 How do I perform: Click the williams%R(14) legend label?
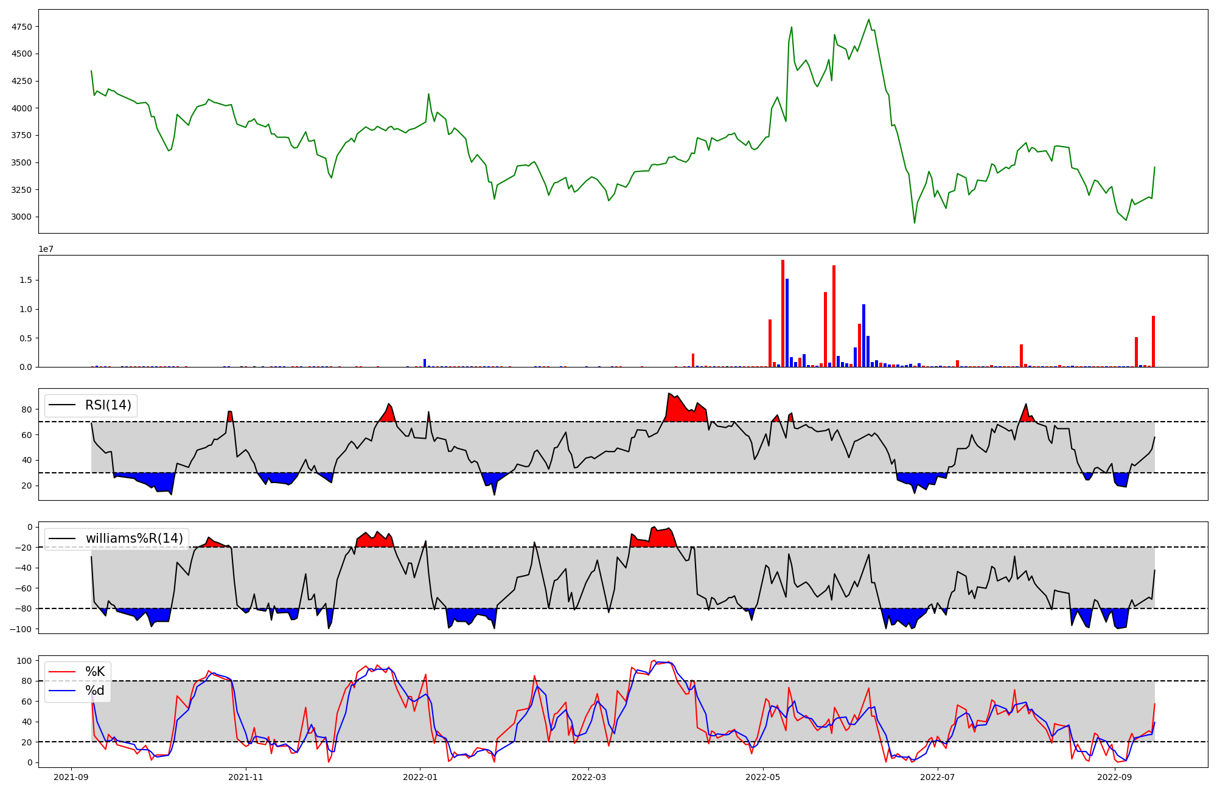click(134, 538)
